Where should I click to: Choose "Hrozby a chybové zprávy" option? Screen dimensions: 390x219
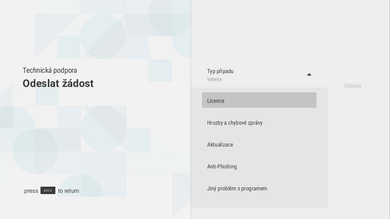(235, 123)
